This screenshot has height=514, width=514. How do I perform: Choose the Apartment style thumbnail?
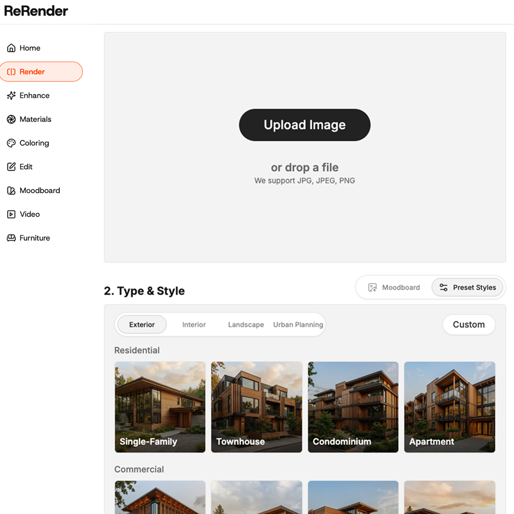[449, 407]
